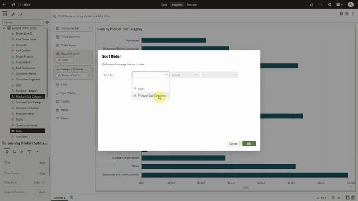Click the Title property Auto value
Image resolution: width=358 pixels, height=201 pixels.
(x=43, y=162)
